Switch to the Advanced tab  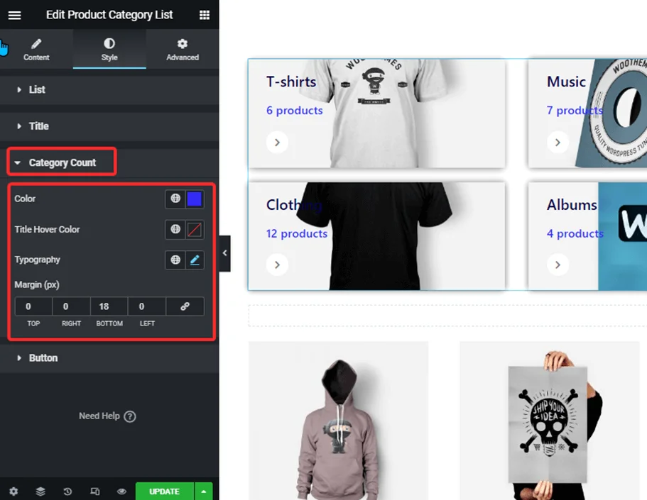coord(182,49)
